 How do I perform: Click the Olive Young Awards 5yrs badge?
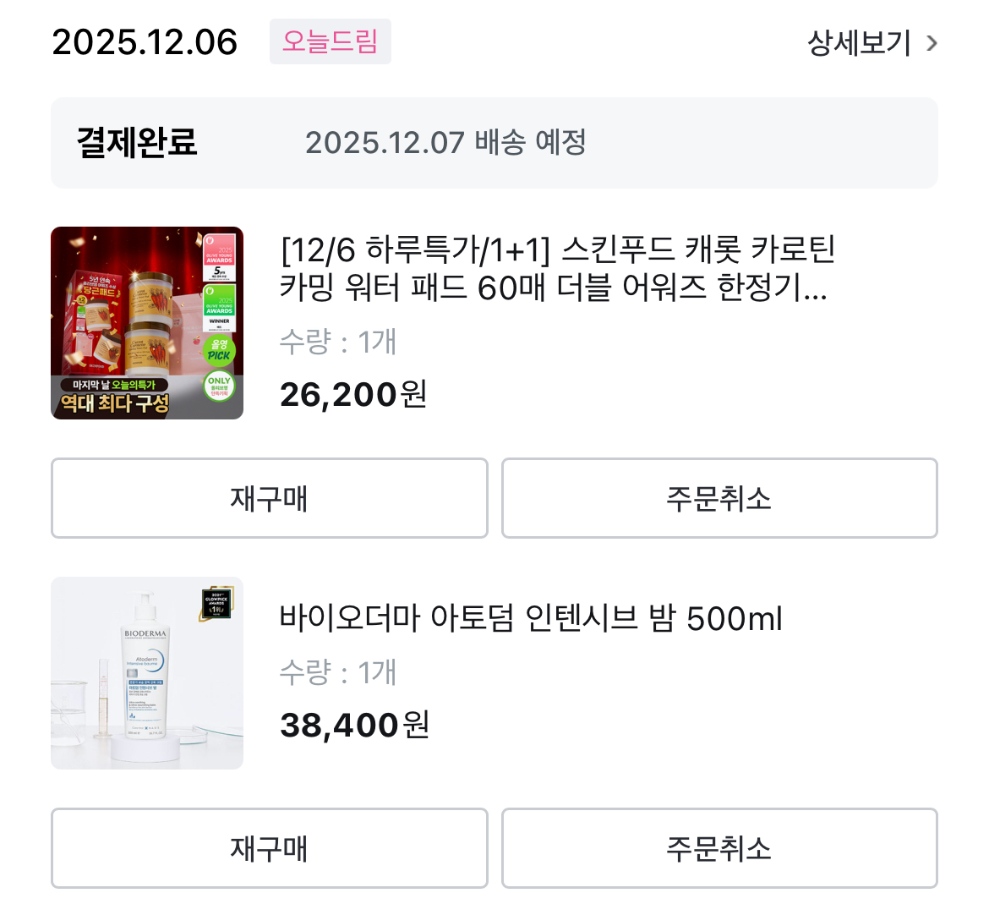pos(219,257)
